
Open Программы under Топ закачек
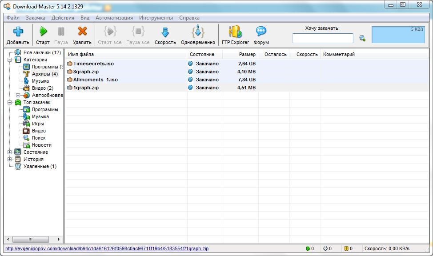coord(45,110)
